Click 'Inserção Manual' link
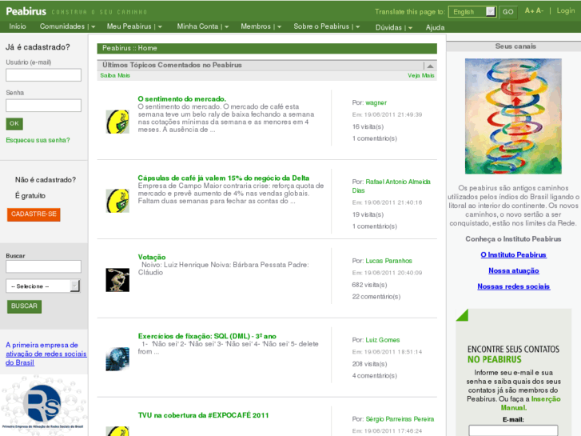This screenshot has height=436, width=581. coord(530,403)
